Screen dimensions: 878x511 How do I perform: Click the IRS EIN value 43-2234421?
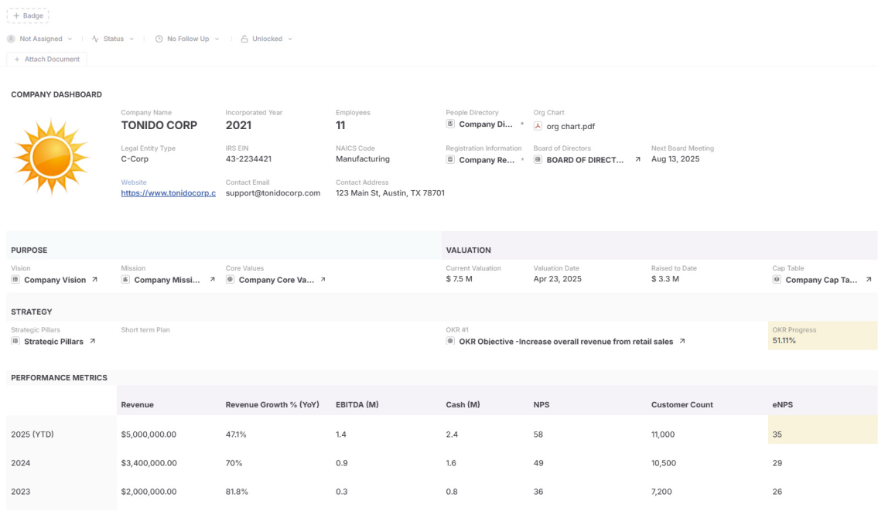click(248, 159)
